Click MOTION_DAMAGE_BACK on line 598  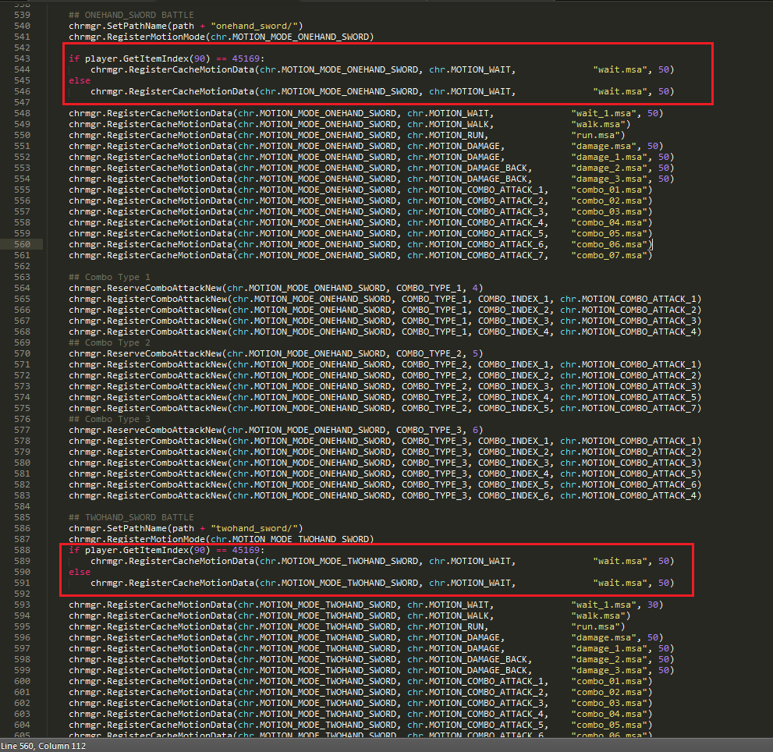477,660
